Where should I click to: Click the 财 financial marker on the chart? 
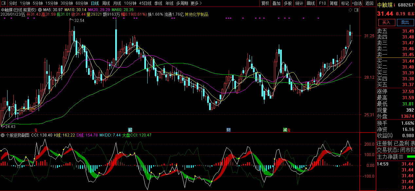coord(228,130)
